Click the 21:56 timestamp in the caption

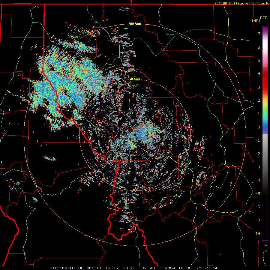[212, 268]
